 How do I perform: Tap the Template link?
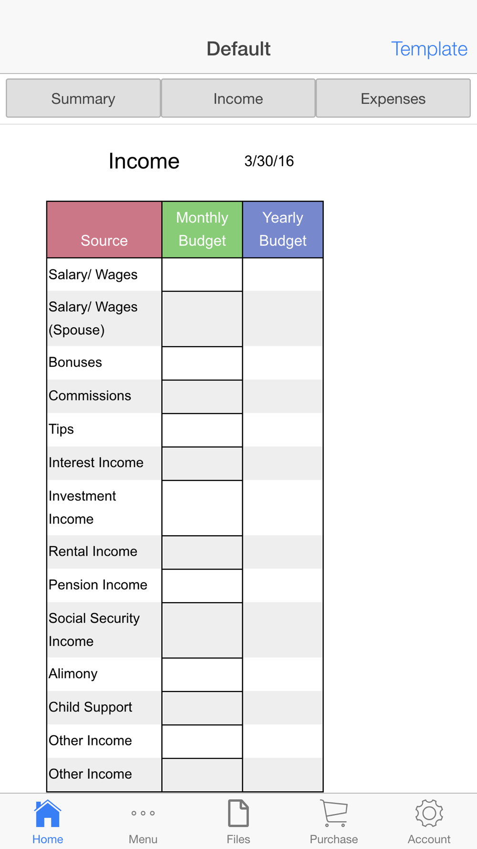(429, 49)
